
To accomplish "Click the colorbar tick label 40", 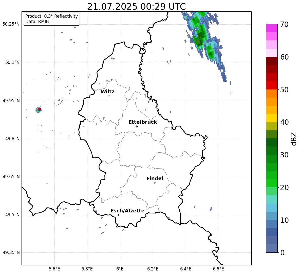I will (284, 122).
